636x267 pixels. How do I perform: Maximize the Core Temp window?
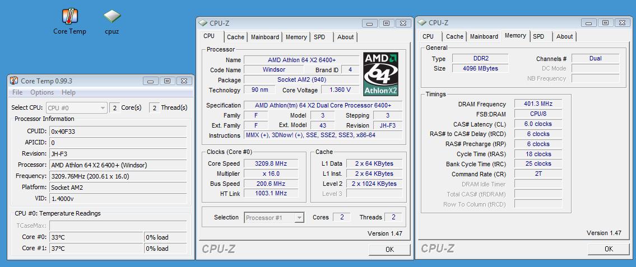tap(167, 81)
